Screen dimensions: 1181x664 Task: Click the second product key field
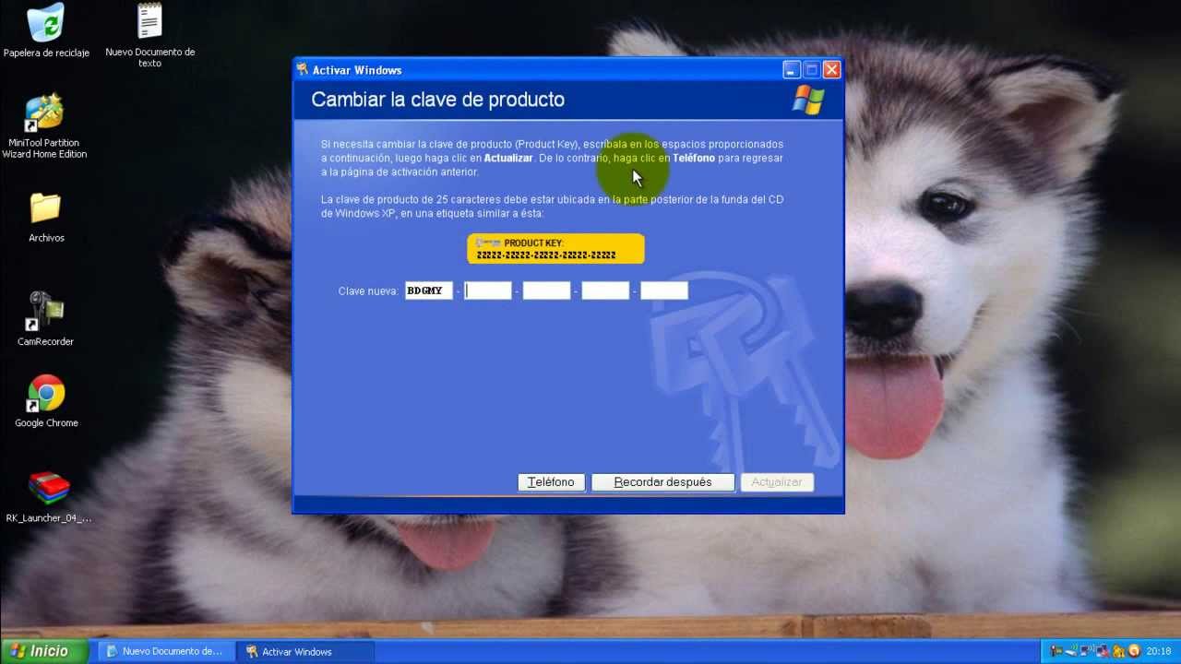click(488, 290)
